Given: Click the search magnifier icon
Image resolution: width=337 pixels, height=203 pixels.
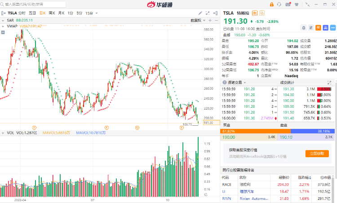Looking at the screenshot, I should [x=2, y=4].
